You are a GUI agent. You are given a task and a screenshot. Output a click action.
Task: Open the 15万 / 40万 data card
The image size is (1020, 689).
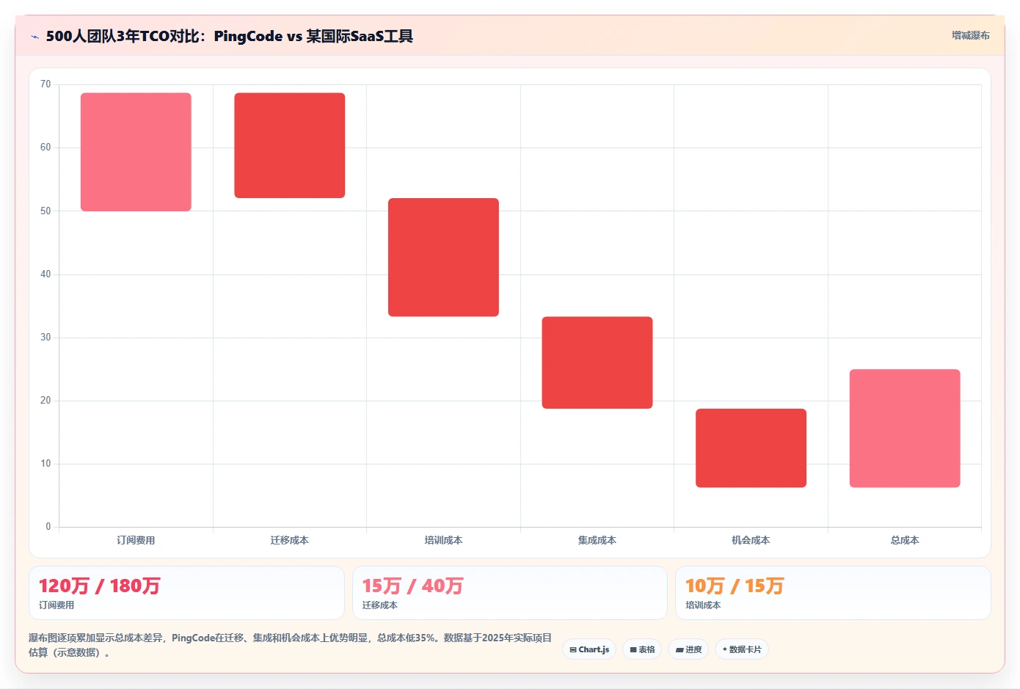click(510, 593)
